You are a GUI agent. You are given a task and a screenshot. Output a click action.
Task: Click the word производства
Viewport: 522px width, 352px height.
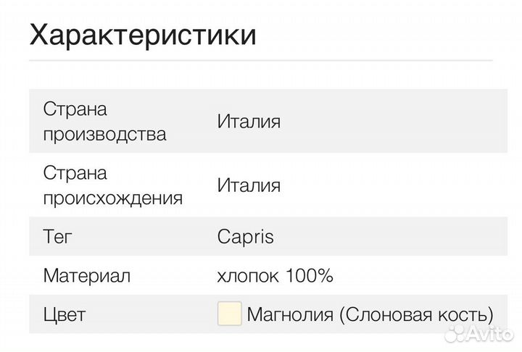coord(104,134)
